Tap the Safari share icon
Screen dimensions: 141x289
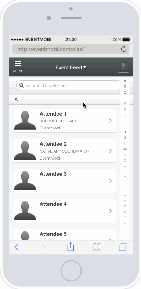(x=70, y=247)
